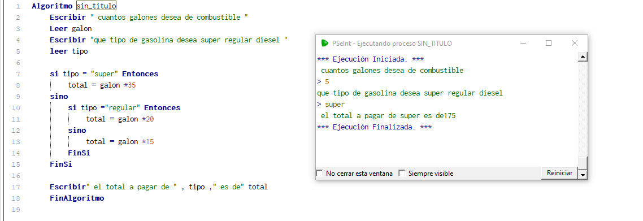Click '*** Ejecución Finalizada. ***' output line
The width and height of the screenshot is (643, 221).
(375, 127)
